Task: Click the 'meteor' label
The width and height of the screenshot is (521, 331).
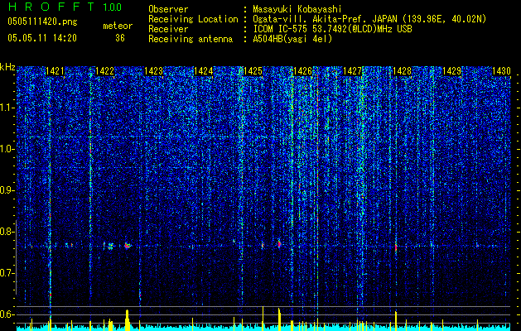Action: pyautogui.click(x=118, y=26)
